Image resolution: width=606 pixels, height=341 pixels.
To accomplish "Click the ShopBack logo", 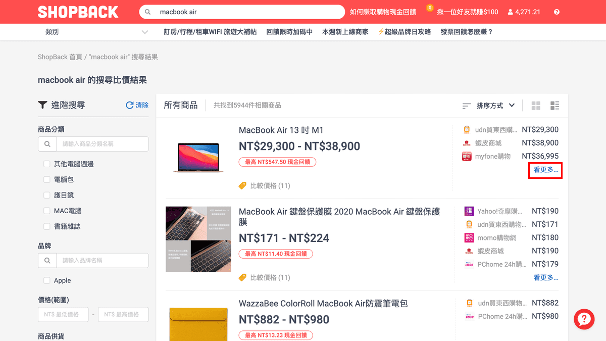I will pyautogui.click(x=78, y=12).
